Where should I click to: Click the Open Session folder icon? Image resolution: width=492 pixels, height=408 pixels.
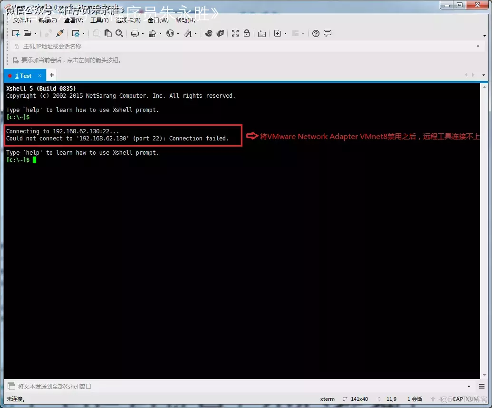(27, 33)
